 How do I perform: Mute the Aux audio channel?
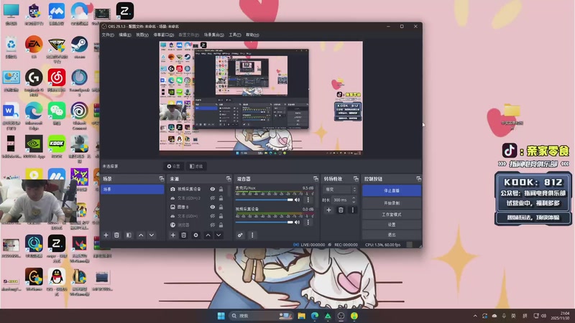point(298,200)
